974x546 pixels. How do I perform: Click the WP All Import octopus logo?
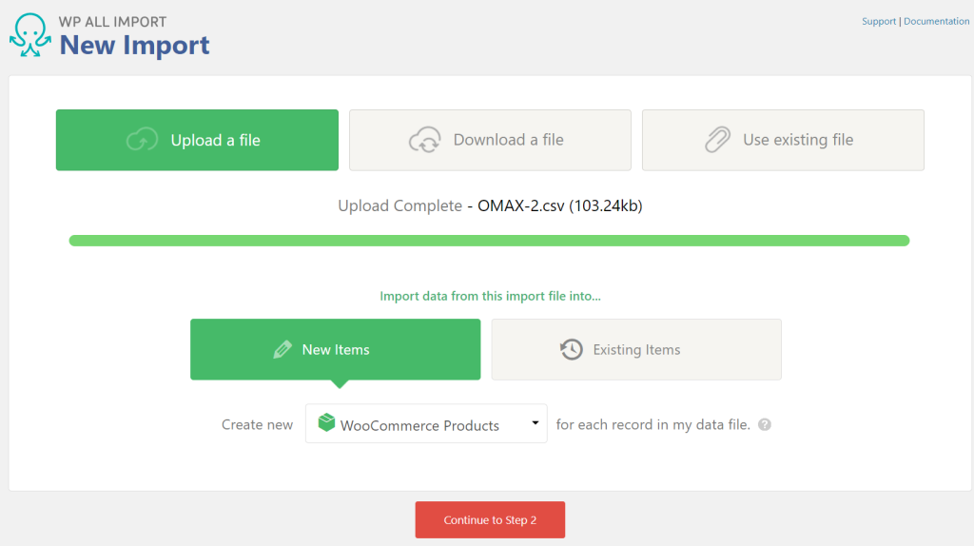(x=29, y=36)
